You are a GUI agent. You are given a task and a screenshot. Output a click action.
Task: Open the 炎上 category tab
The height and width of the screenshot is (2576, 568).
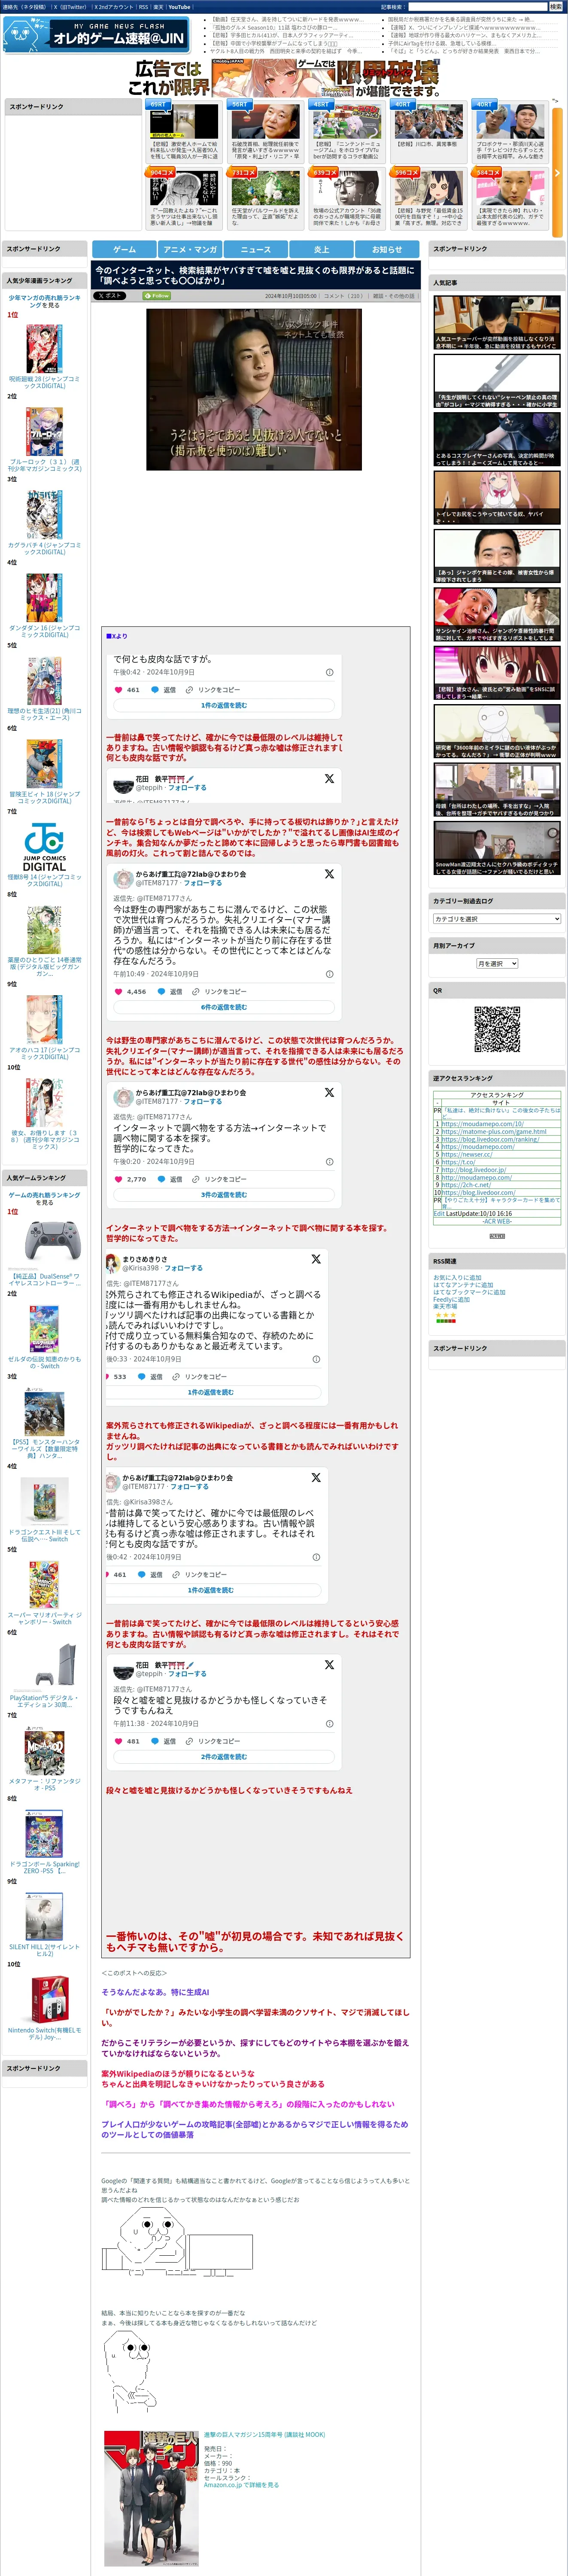[321, 249]
